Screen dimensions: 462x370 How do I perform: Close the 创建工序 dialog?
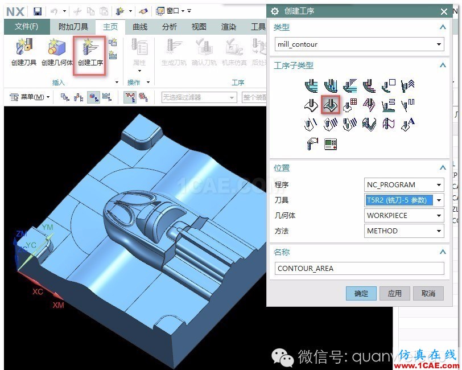(x=444, y=11)
